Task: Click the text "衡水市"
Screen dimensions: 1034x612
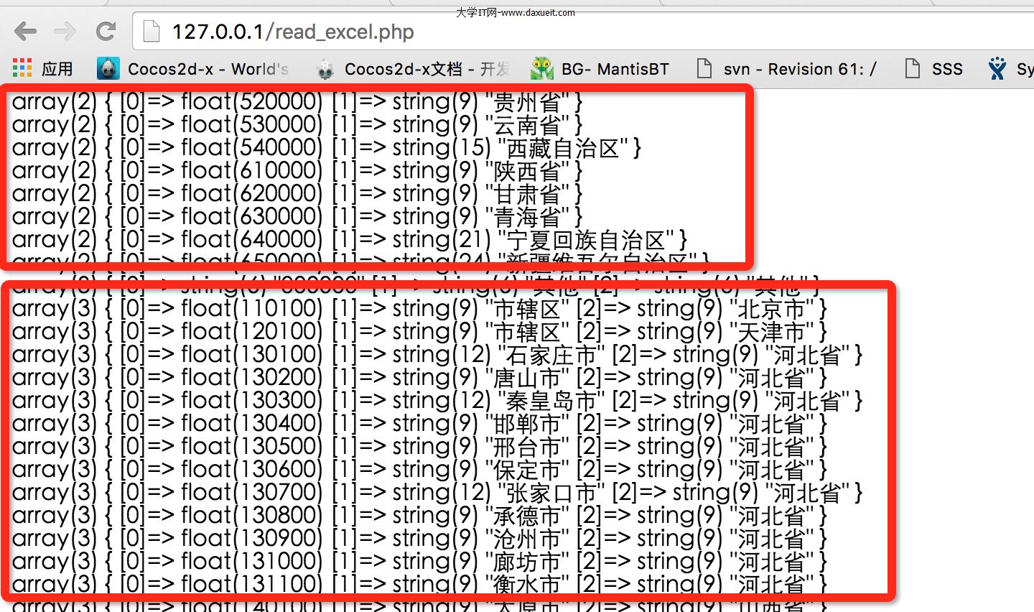Action: (x=526, y=583)
